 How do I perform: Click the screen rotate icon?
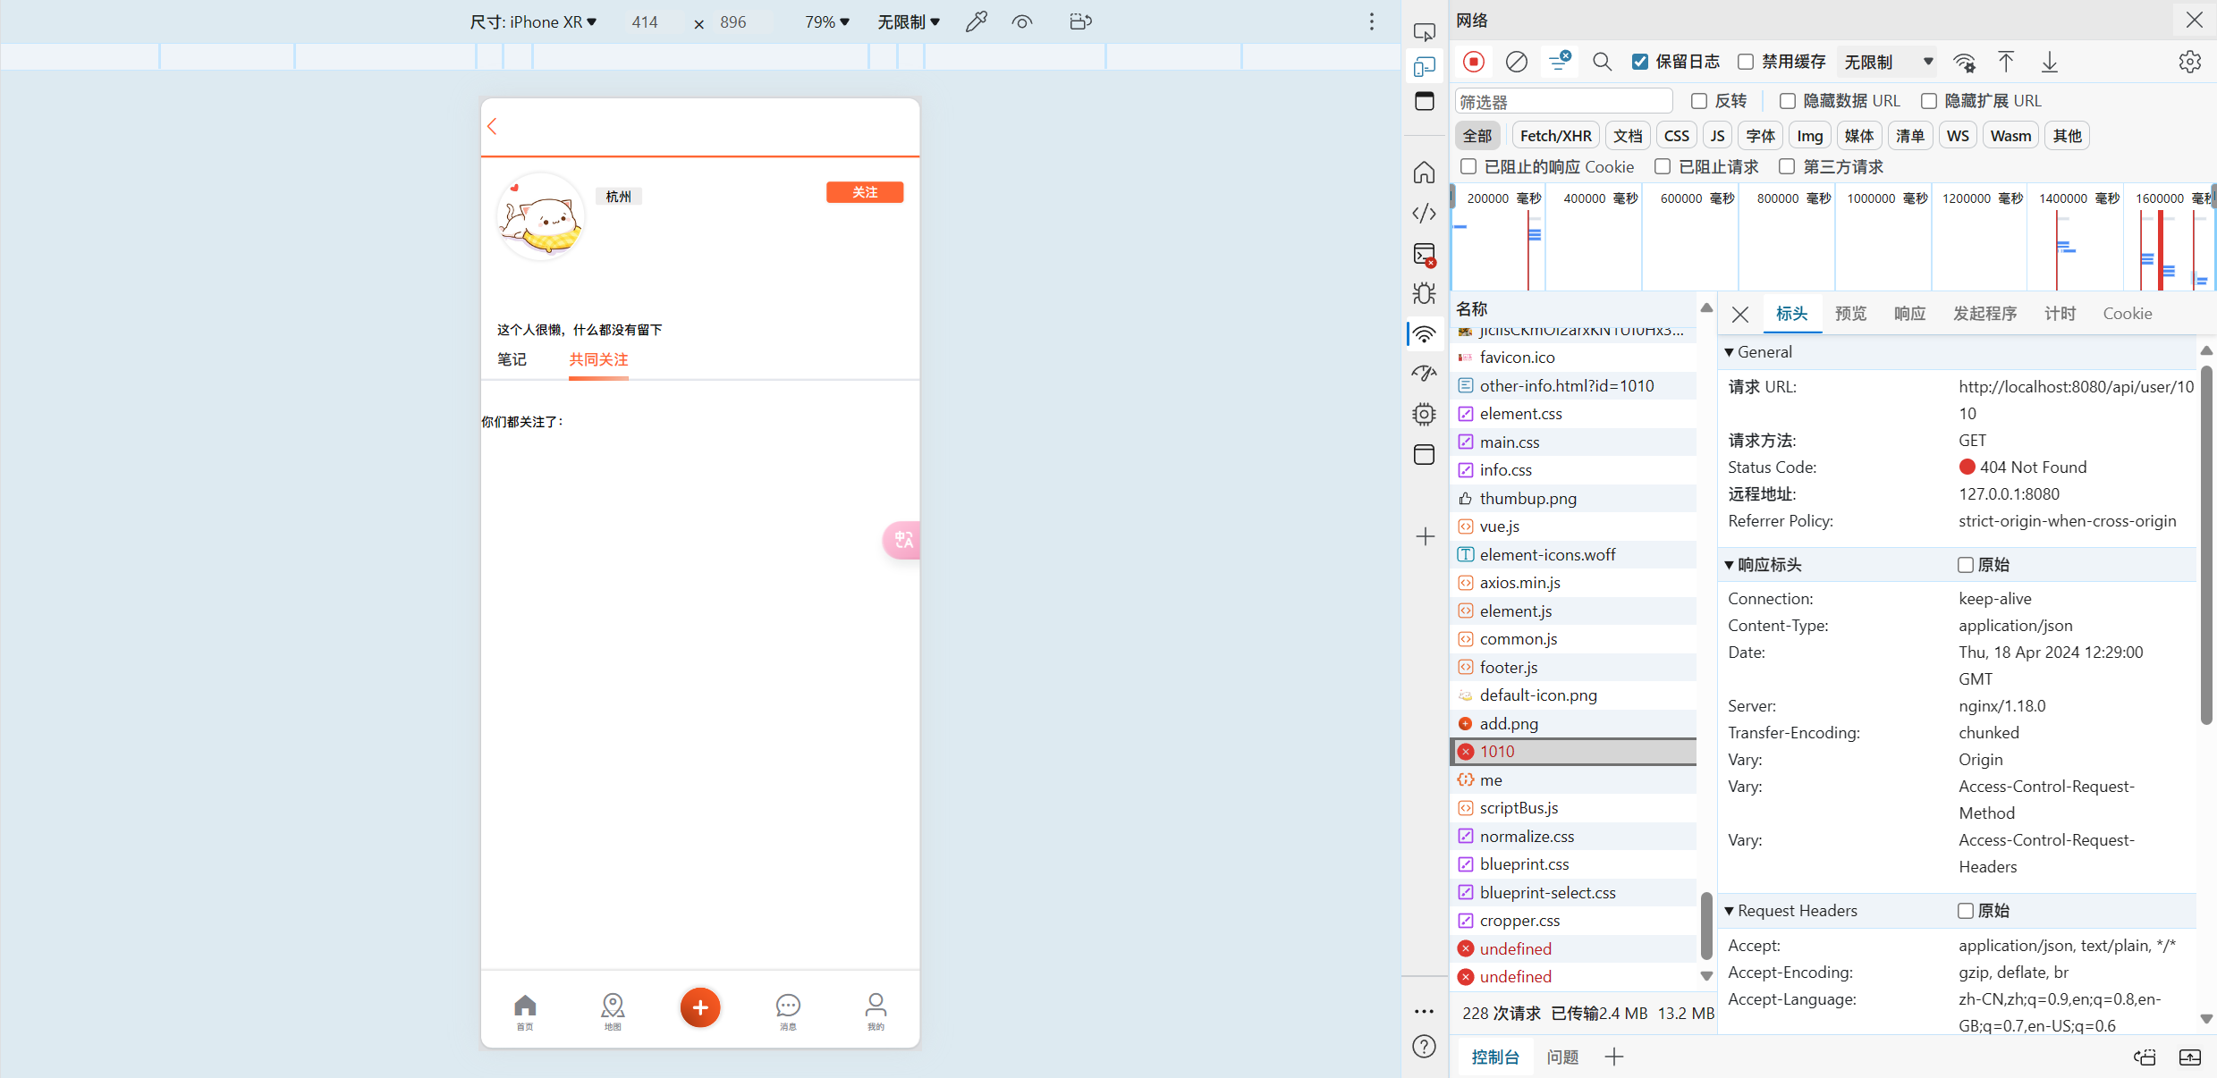point(1080,21)
